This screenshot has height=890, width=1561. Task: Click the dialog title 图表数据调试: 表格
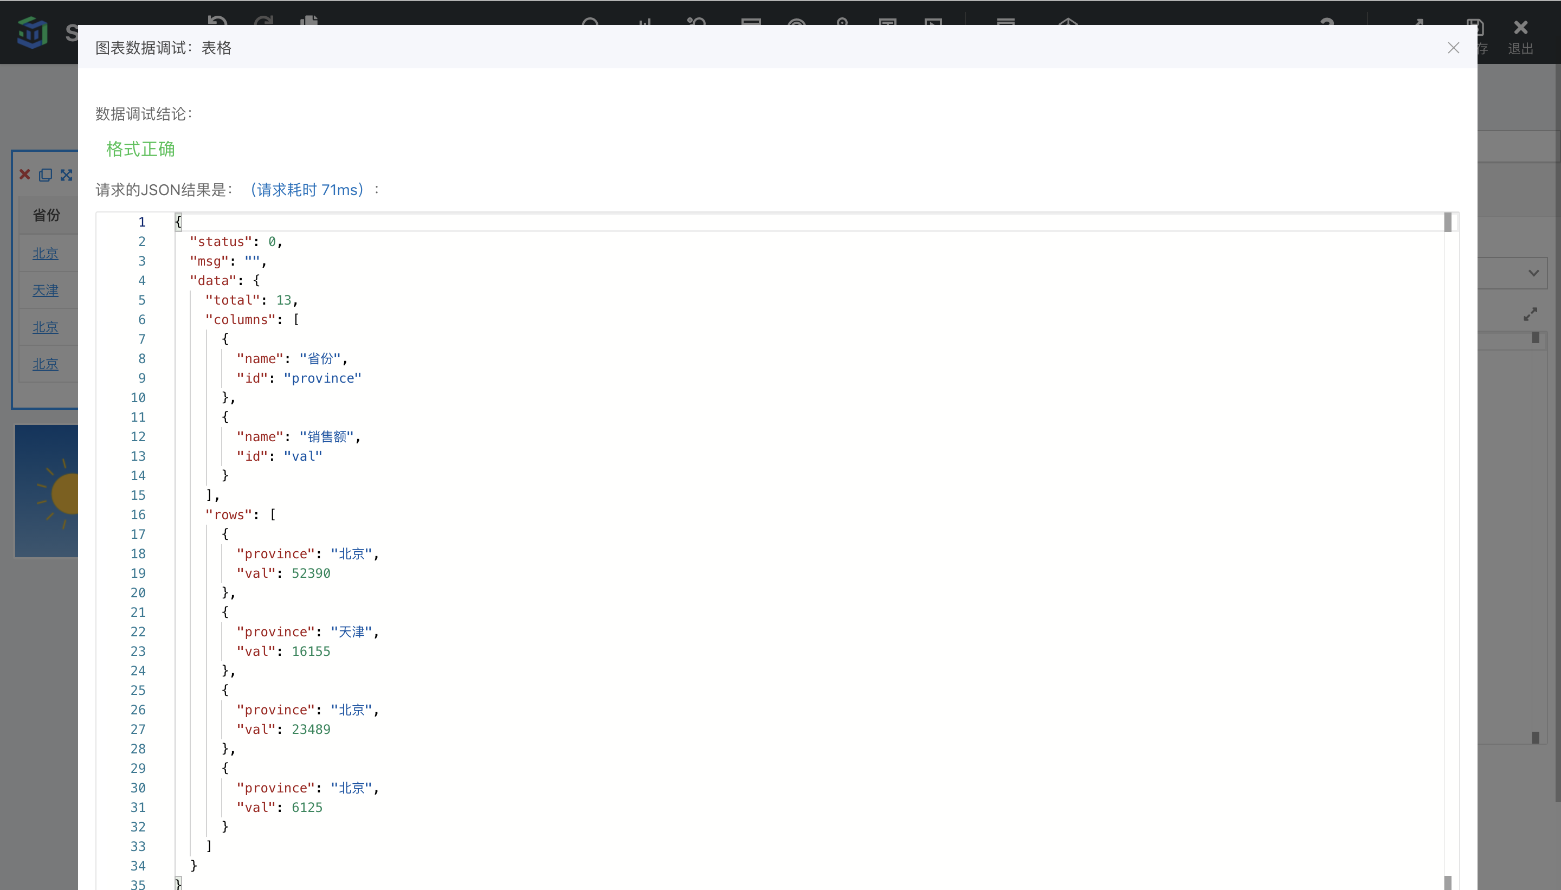click(x=163, y=48)
